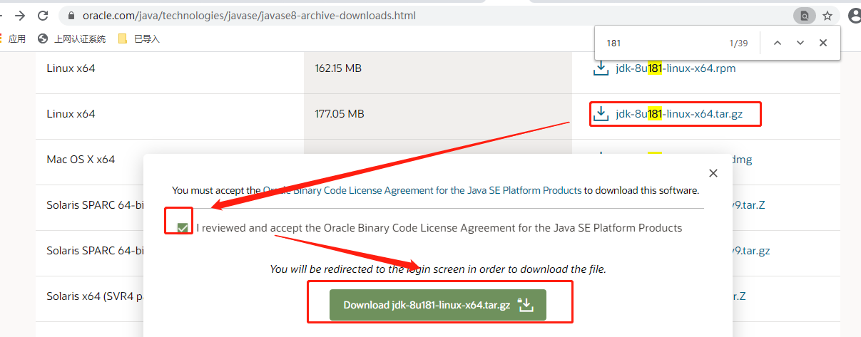
Task: Reload the page with refresh icon
Action: pyautogui.click(x=44, y=15)
